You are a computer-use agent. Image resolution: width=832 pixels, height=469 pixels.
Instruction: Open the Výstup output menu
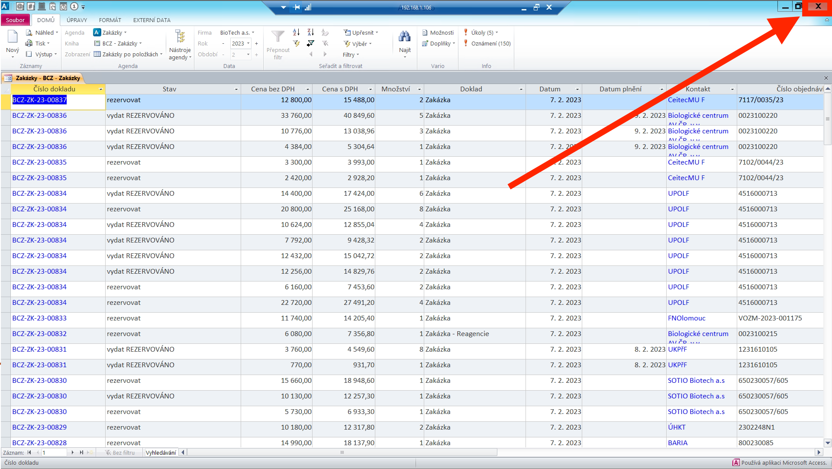click(x=41, y=54)
